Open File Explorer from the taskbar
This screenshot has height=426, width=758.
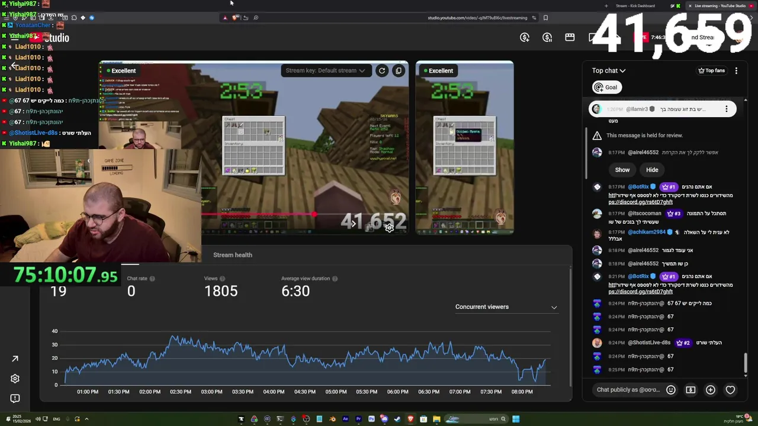pyautogui.click(x=436, y=419)
